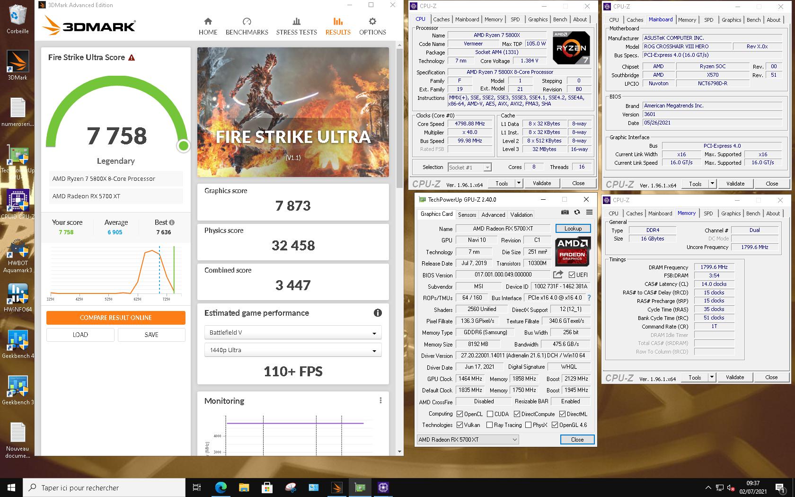Open the Battlefield V game dropdown
This screenshot has height=497, width=795.
pos(293,332)
